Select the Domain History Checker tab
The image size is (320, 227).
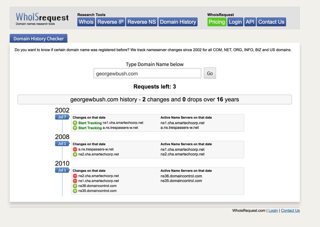click(39, 39)
